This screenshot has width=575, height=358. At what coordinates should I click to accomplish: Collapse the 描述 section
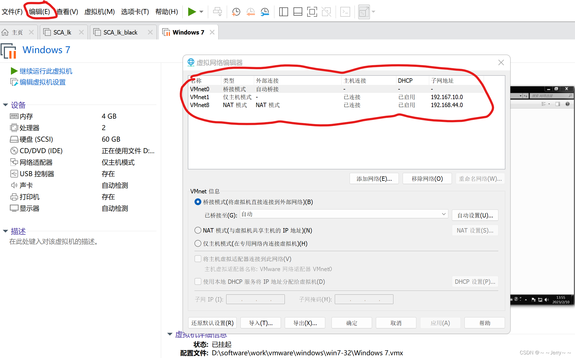click(x=5, y=231)
